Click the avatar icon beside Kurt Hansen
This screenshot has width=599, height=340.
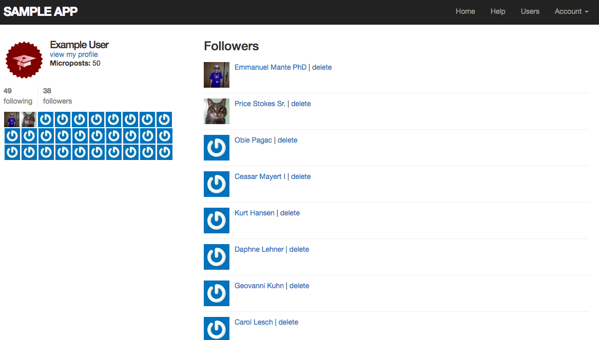[217, 221]
